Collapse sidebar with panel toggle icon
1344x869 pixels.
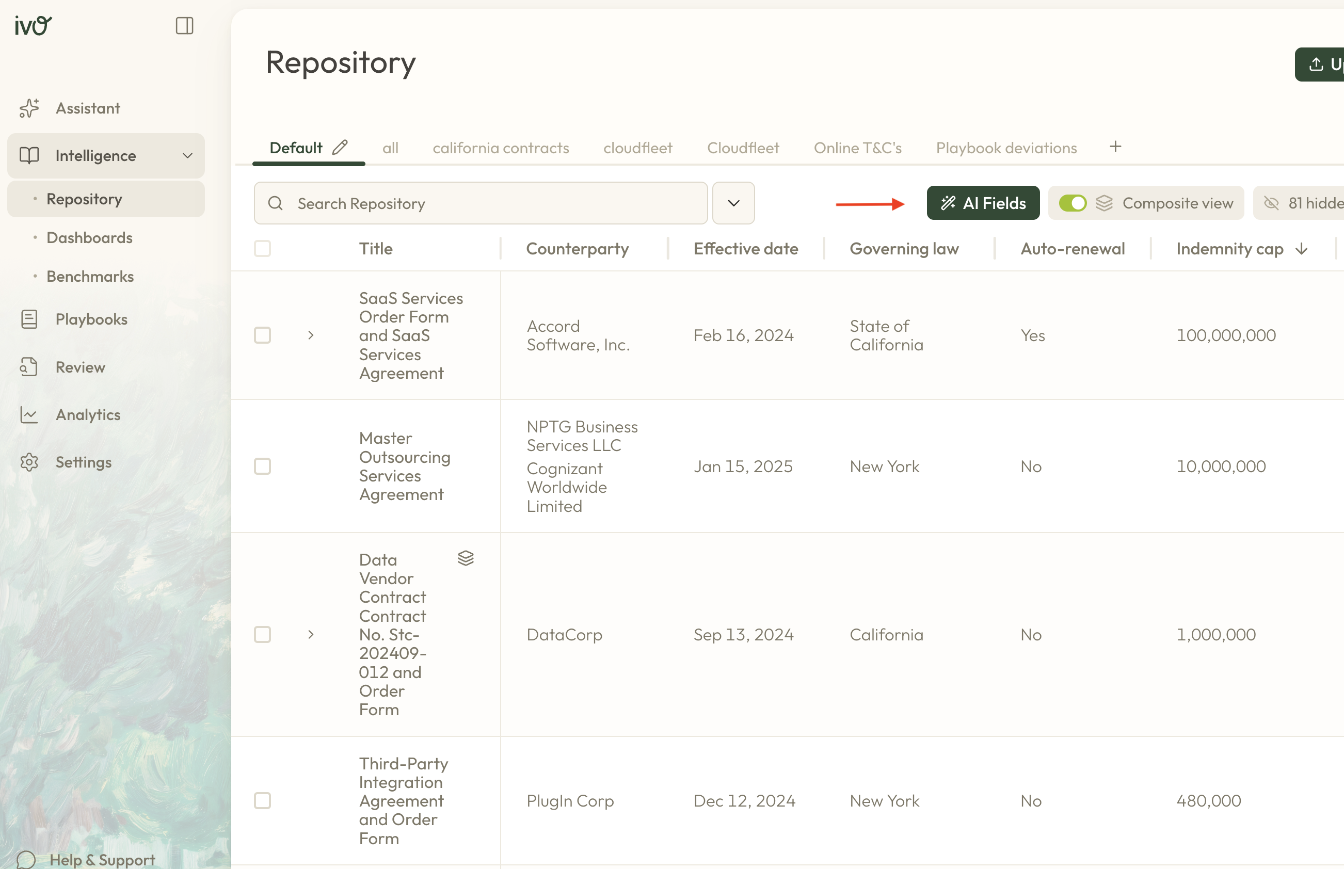coord(184,25)
